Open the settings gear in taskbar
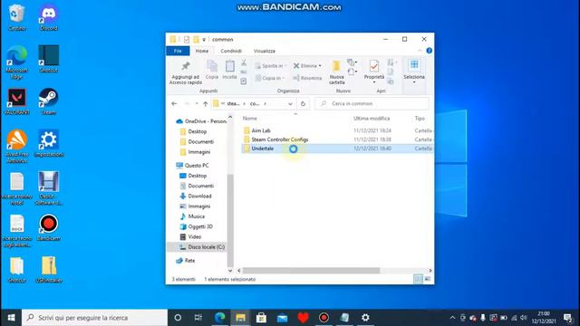580x326 pixels. [365, 318]
